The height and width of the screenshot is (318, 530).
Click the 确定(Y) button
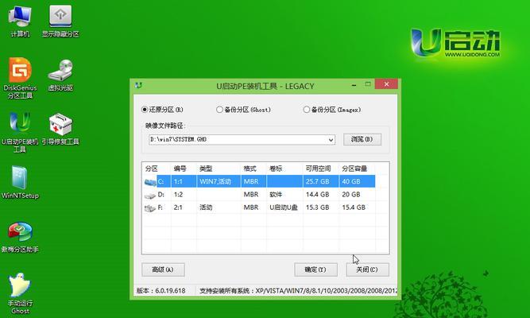point(315,270)
